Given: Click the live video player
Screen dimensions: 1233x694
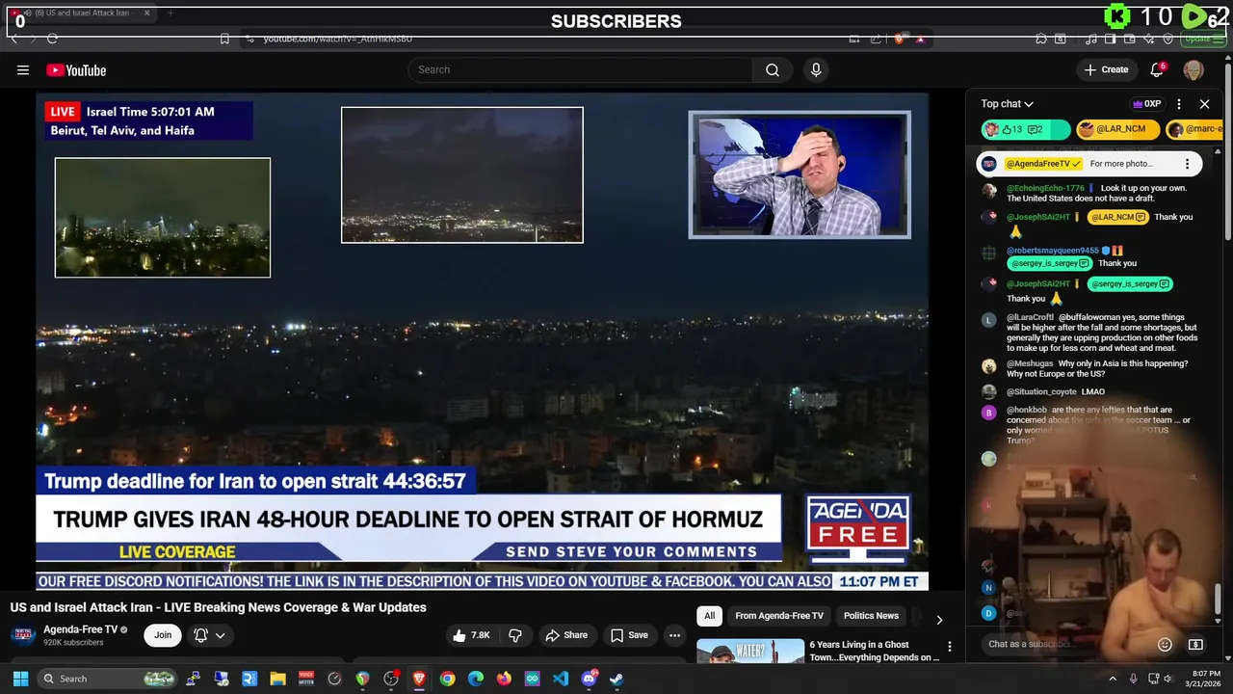Looking at the screenshot, I should coord(482,340).
